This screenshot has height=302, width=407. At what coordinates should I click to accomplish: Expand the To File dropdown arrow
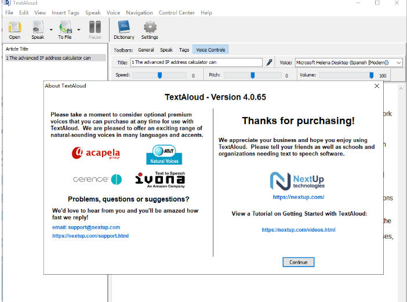78,28
